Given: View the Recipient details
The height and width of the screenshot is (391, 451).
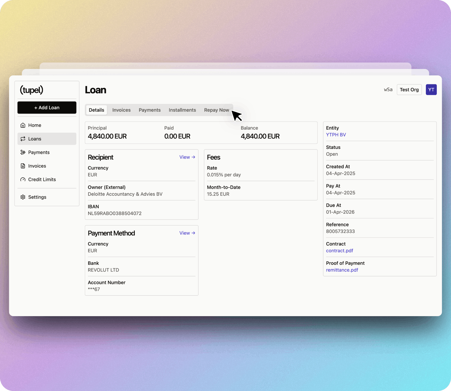Looking at the screenshot, I should coord(187,157).
